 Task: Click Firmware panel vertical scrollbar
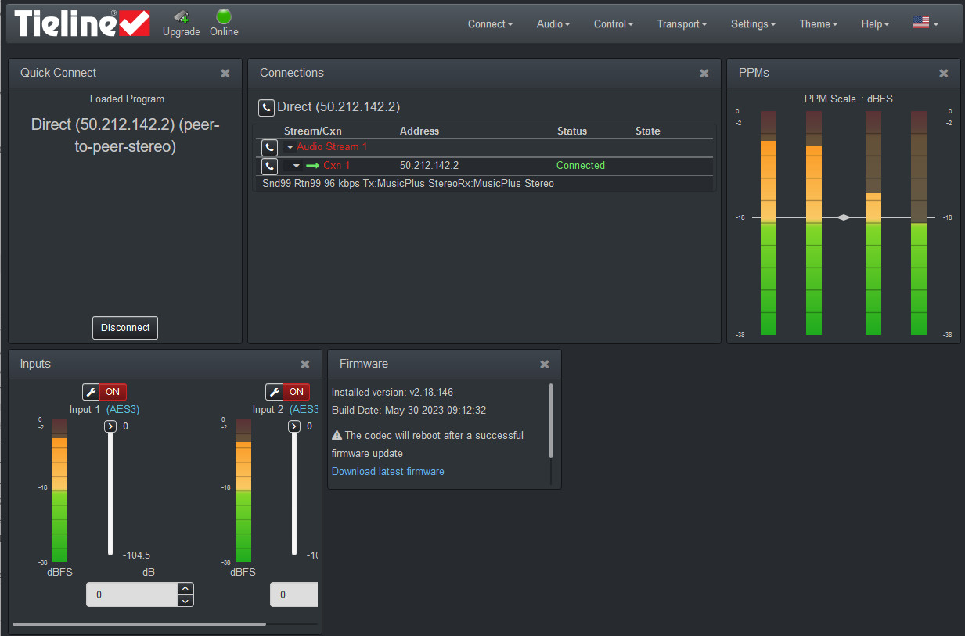[x=551, y=420]
